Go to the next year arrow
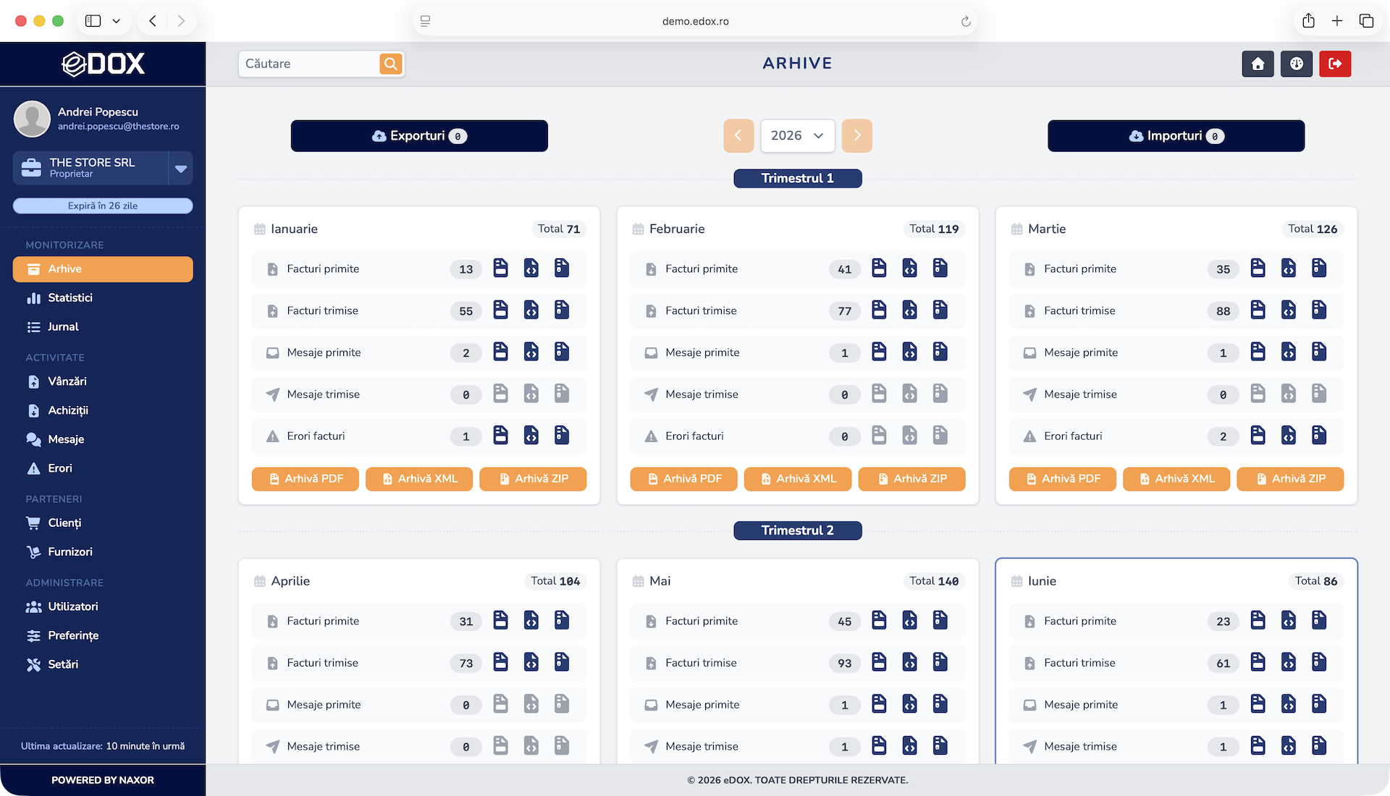Image resolution: width=1390 pixels, height=796 pixels. click(857, 136)
